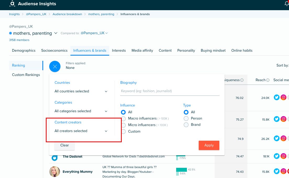Click the 26.2K reach value

click(x=265, y=139)
